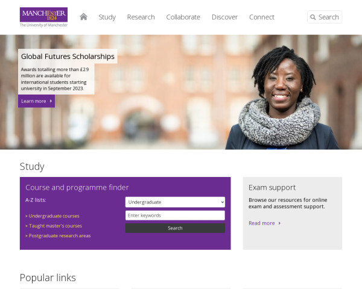Click the Study section heading

coord(32,167)
